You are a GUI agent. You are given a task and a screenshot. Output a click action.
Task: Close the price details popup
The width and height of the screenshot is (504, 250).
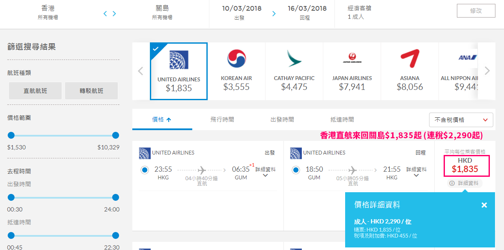[484, 205]
